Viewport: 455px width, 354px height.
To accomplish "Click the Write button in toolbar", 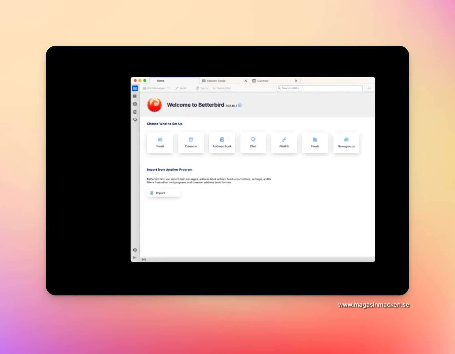I will click(181, 88).
